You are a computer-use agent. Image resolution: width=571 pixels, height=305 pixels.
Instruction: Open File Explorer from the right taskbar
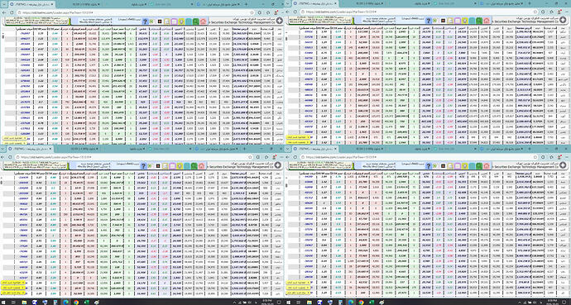[x=309, y=302]
